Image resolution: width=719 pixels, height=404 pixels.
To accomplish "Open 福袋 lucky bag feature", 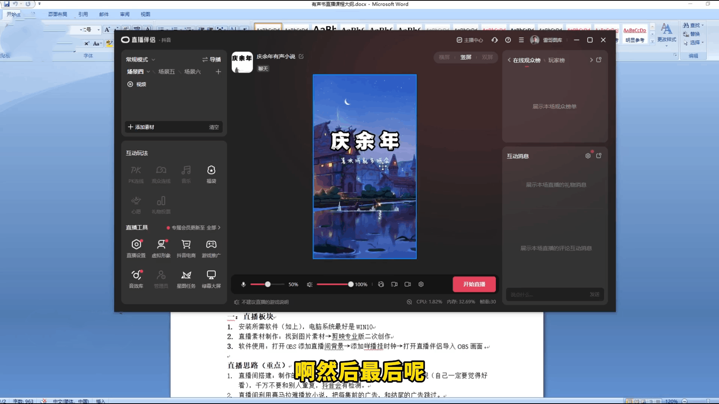I will point(211,174).
